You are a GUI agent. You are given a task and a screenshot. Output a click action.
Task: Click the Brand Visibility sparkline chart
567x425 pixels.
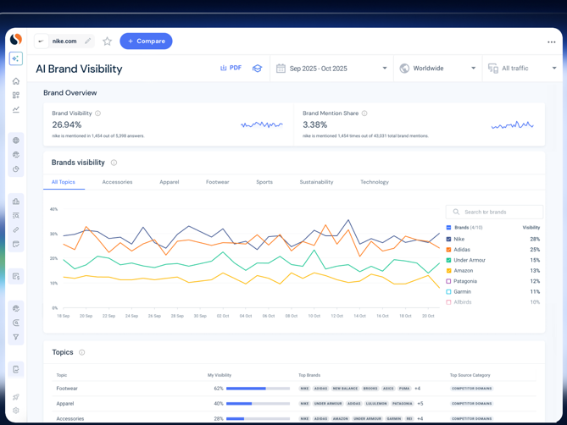pyautogui.click(x=261, y=125)
